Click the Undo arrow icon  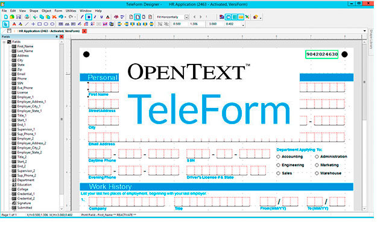click(x=61, y=17)
